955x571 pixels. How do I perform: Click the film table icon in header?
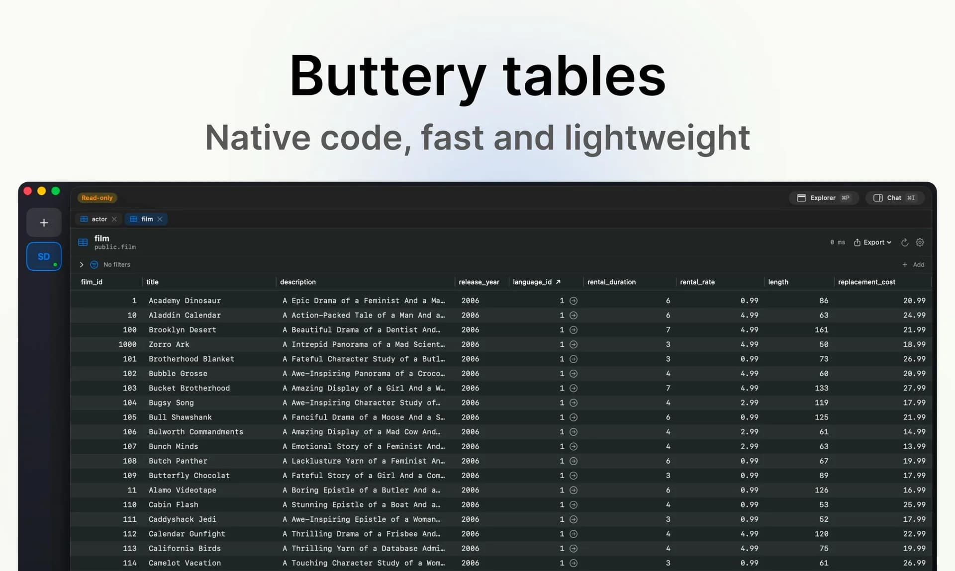point(83,243)
